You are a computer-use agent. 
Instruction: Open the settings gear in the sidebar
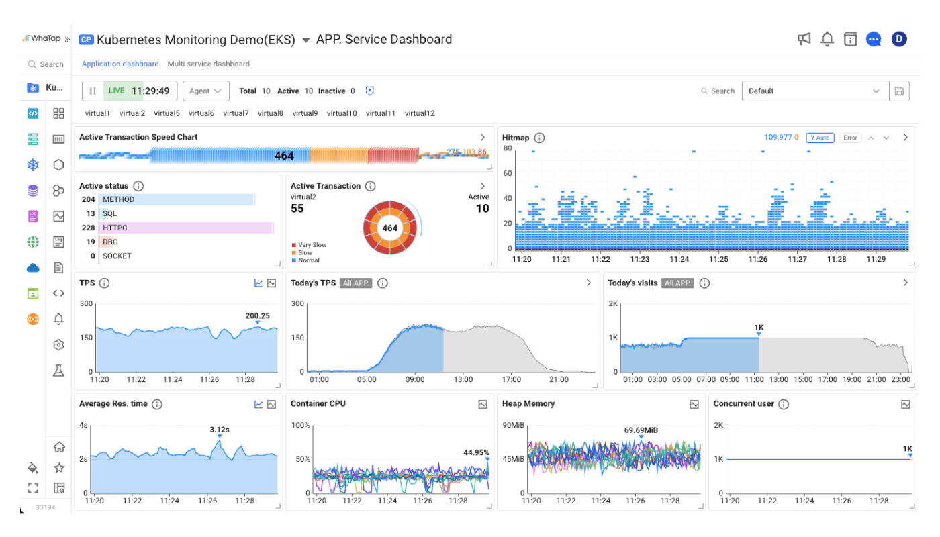click(58, 344)
